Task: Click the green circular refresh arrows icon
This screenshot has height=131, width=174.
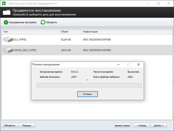Action: point(43,22)
